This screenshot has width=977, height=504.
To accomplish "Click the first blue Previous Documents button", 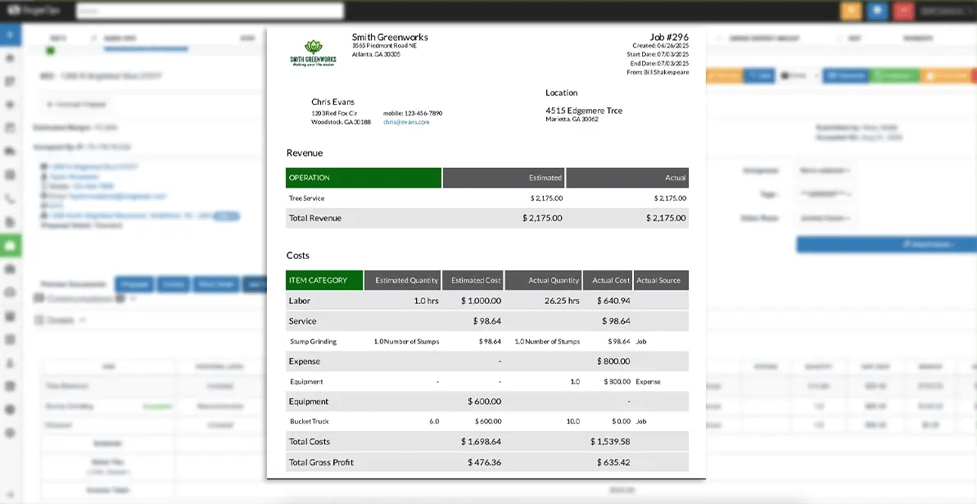I will 134,284.
